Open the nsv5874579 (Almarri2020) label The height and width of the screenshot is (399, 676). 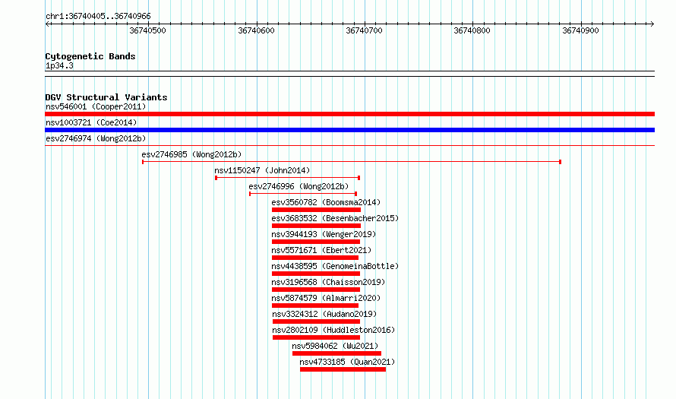click(326, 298)
